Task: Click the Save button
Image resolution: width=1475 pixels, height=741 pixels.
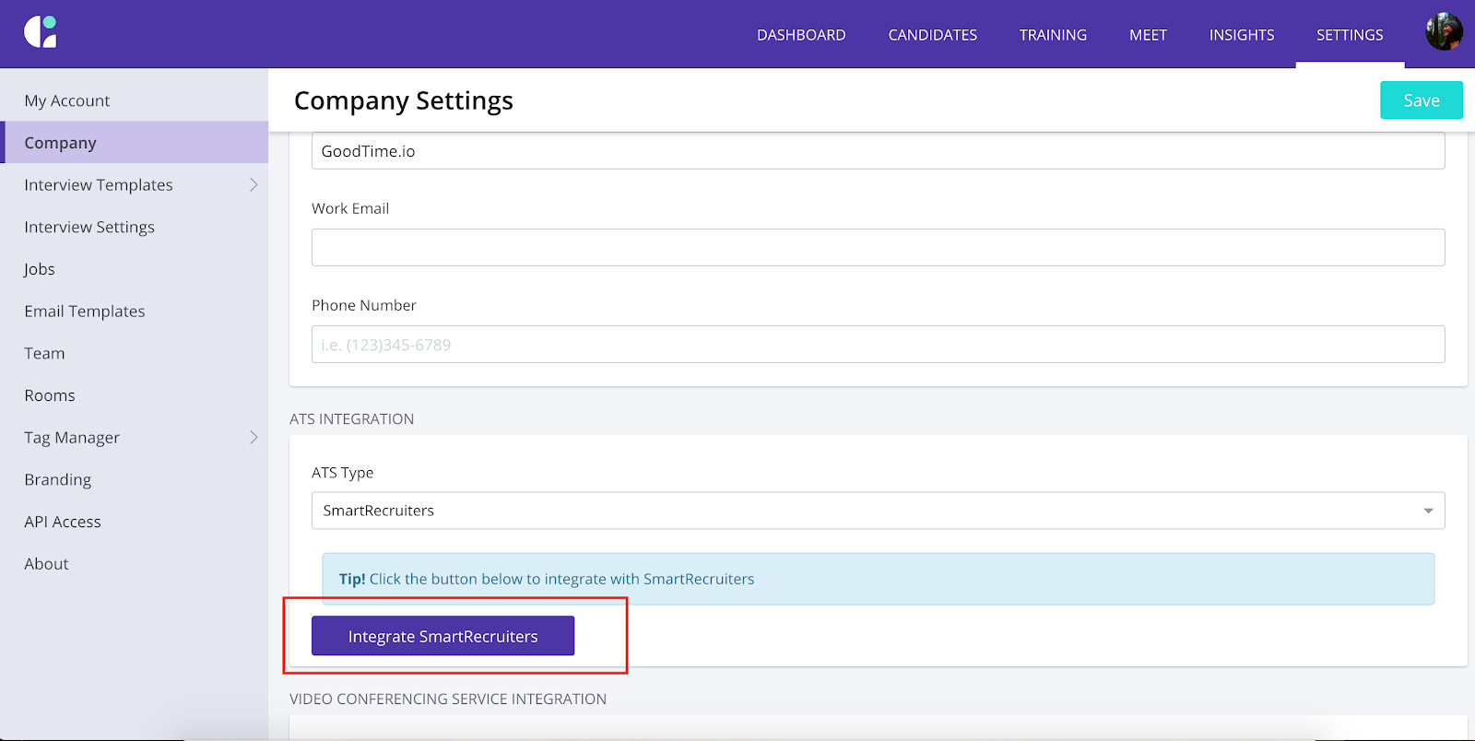Action: tap(1421, 100)
